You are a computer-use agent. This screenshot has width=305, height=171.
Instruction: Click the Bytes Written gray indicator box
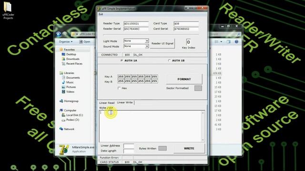(163, 148)
